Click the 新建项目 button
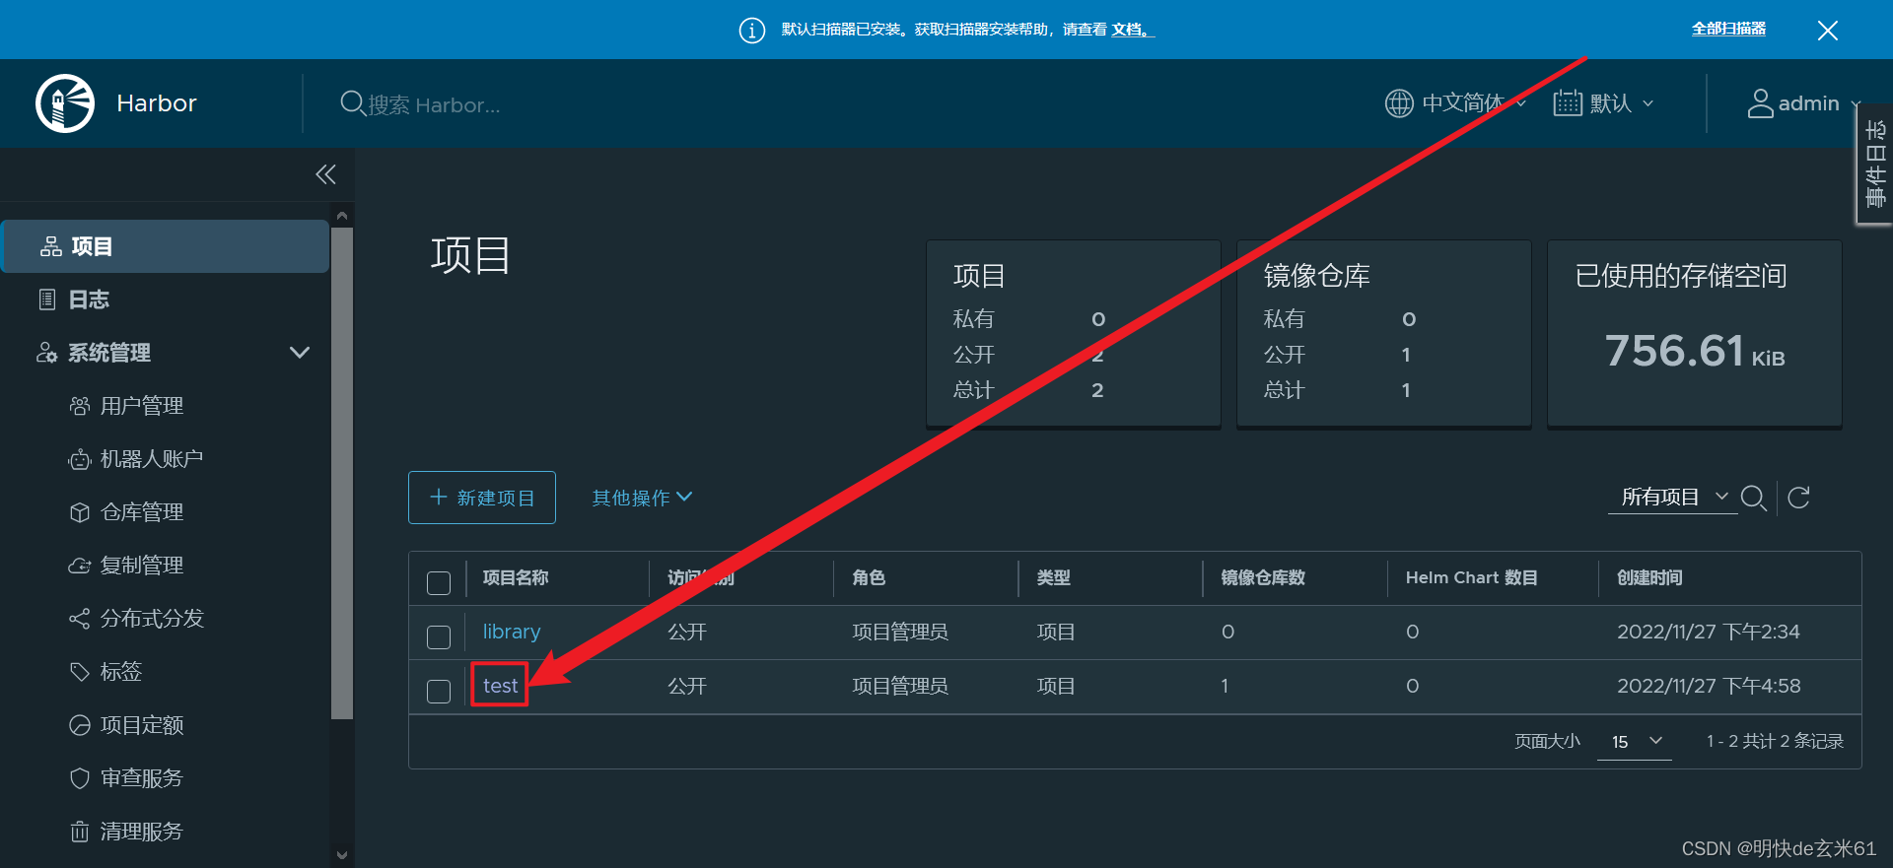The image size is (1893, 868). point(482,498)
